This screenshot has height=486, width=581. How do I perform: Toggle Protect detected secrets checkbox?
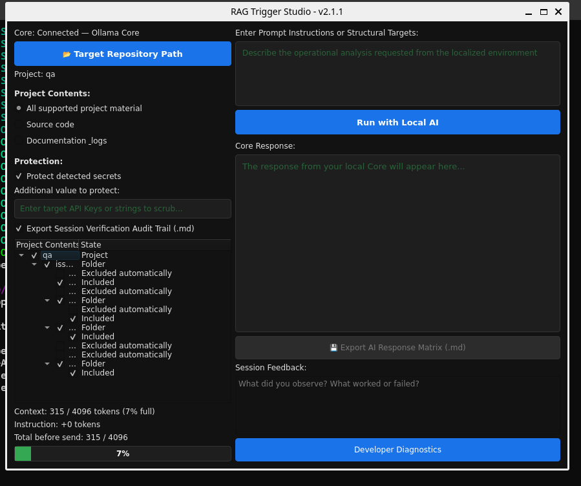(x=68, y=176)
